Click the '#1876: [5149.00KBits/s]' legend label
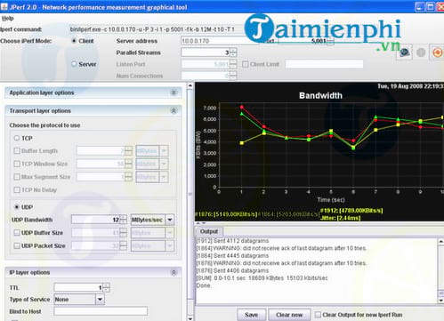Viewport: 444px width, 321px height. click(226, 214)
